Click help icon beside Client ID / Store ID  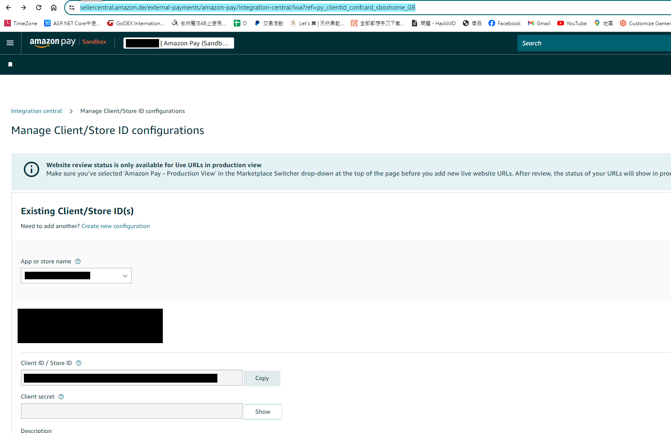pos(78,363)
